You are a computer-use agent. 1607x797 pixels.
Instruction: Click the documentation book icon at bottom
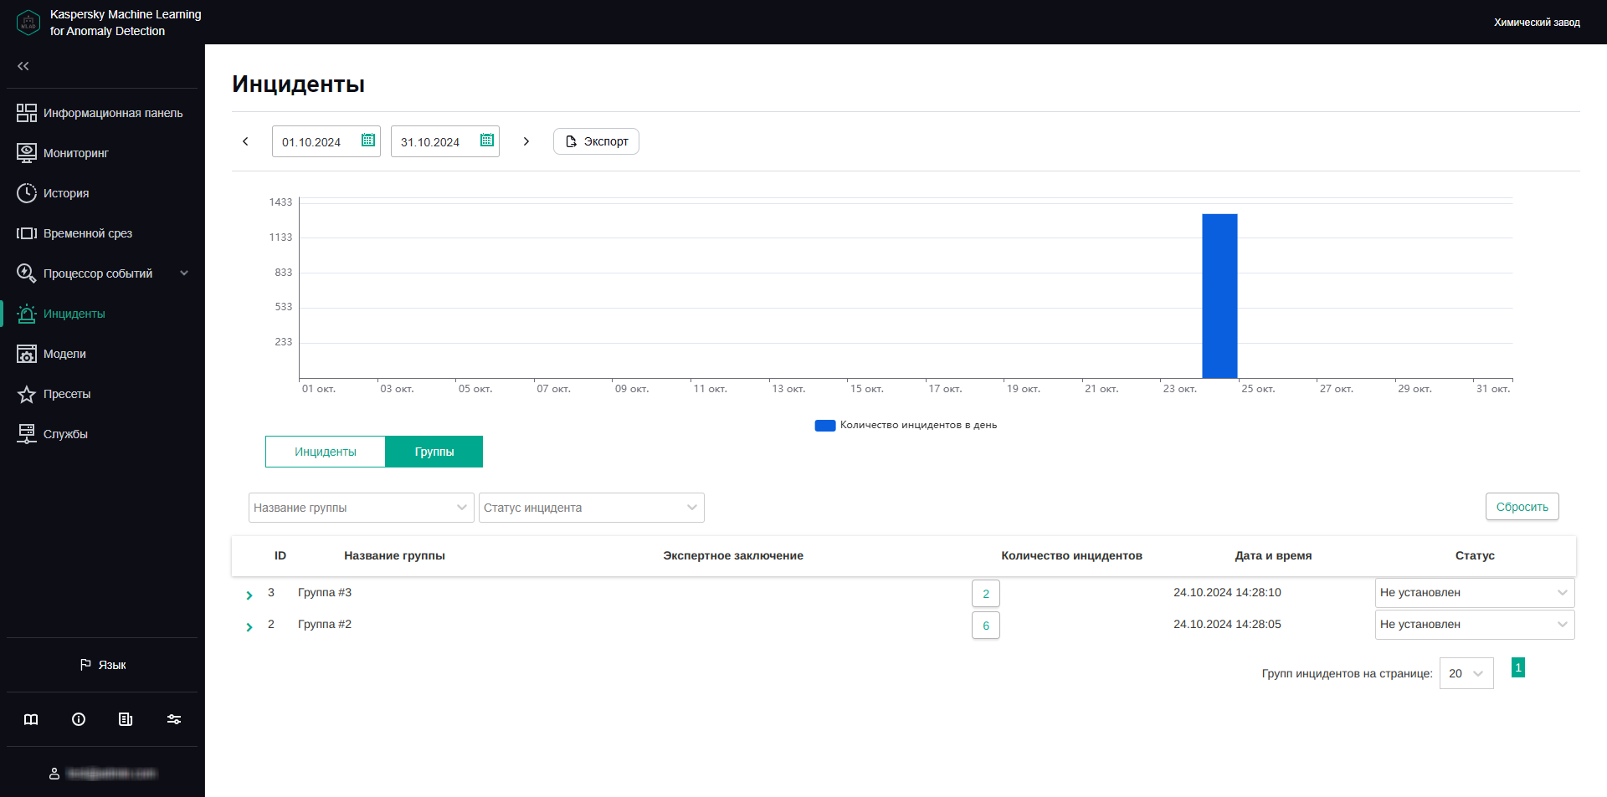click(30, 719)
